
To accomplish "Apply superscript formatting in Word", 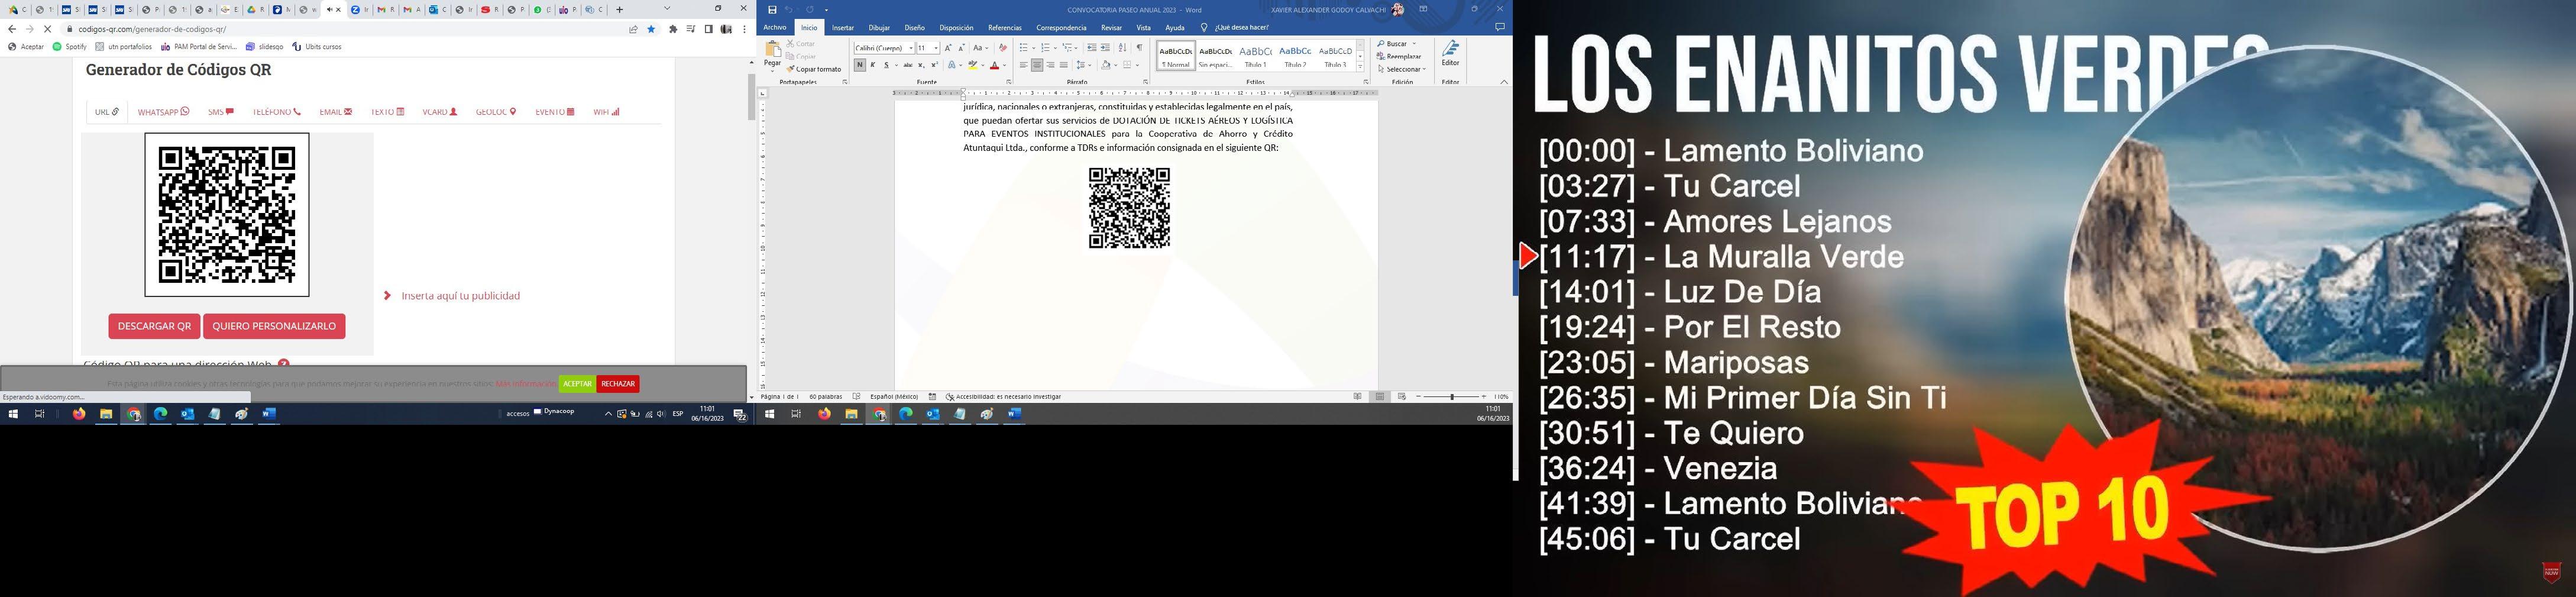I will [934, 65].
